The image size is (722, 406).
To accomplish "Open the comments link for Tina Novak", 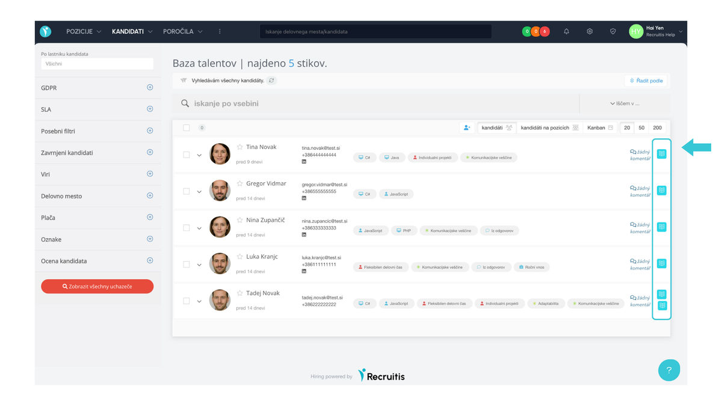I will (x=640, y=155).
